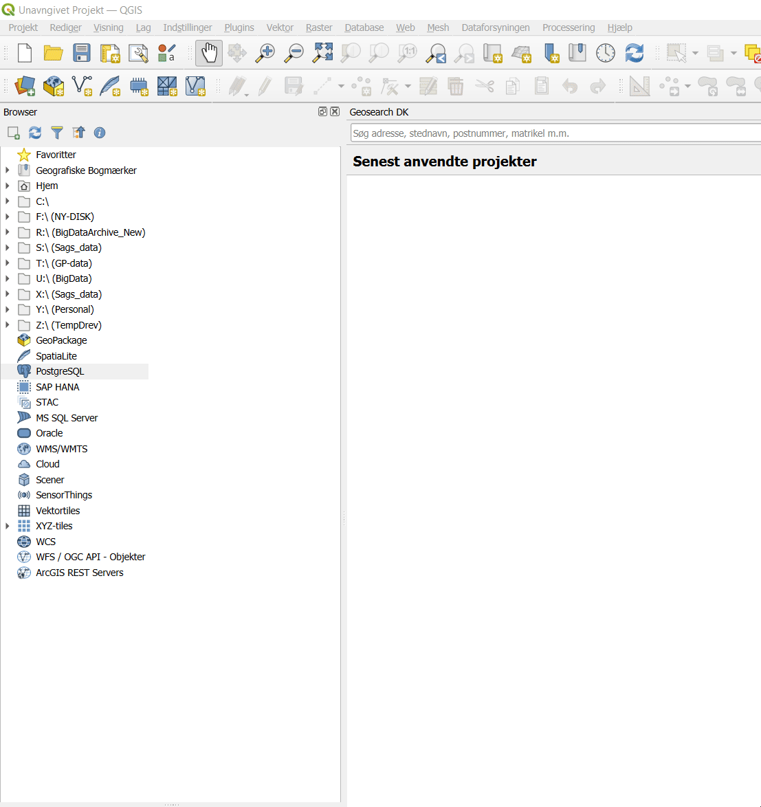Select the Zoom In magnifier tool
Viewport: 761px width, 807px height.
click(265, 53)
